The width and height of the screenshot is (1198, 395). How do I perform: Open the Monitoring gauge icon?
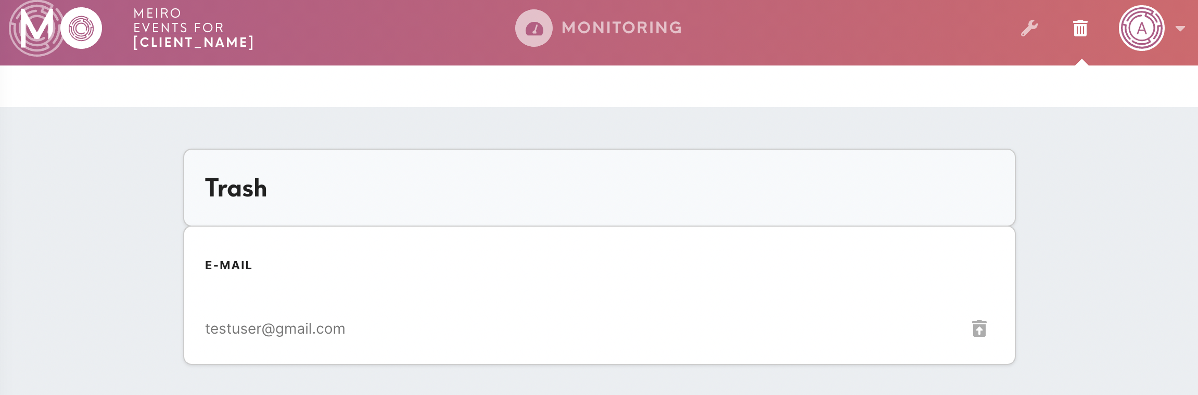(x=533, y=28)
